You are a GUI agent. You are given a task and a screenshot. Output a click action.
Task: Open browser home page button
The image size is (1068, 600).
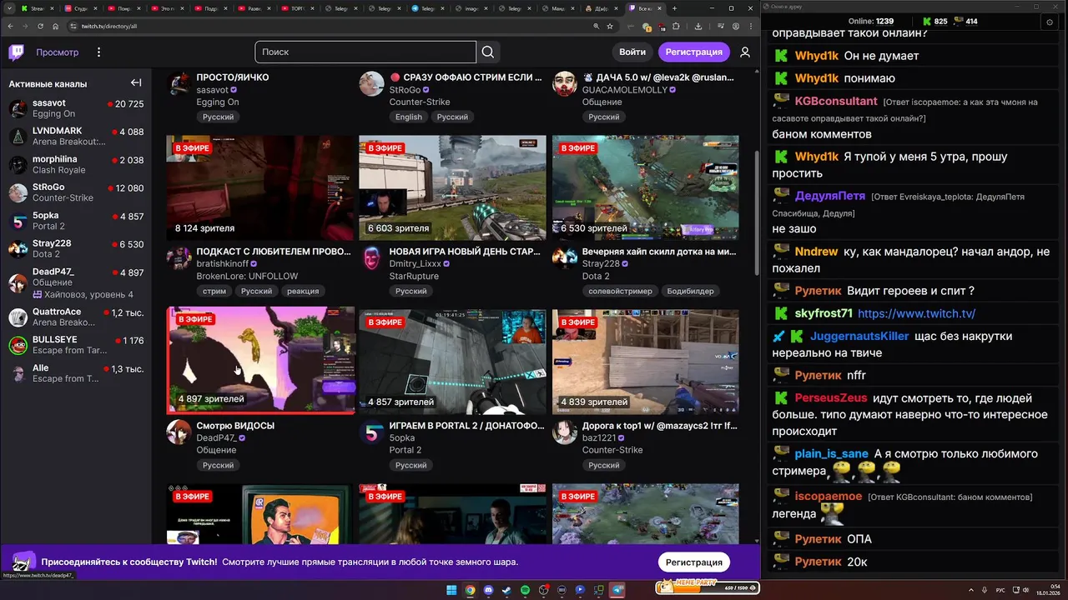click(x=56, y=26)
